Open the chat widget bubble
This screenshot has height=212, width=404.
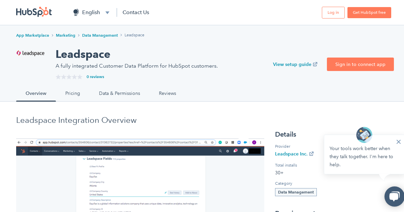click(394, 197)
